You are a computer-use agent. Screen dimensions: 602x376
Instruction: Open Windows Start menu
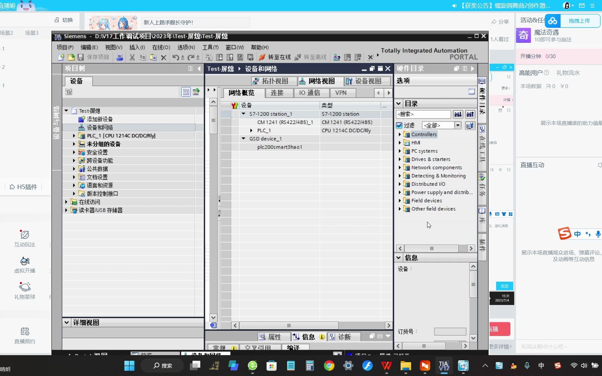pyautogui.click(x=129, y=366)
